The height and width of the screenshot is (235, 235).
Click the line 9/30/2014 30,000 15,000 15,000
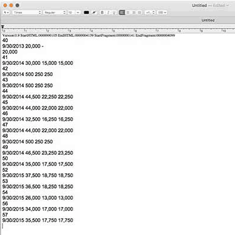[38, 63]
